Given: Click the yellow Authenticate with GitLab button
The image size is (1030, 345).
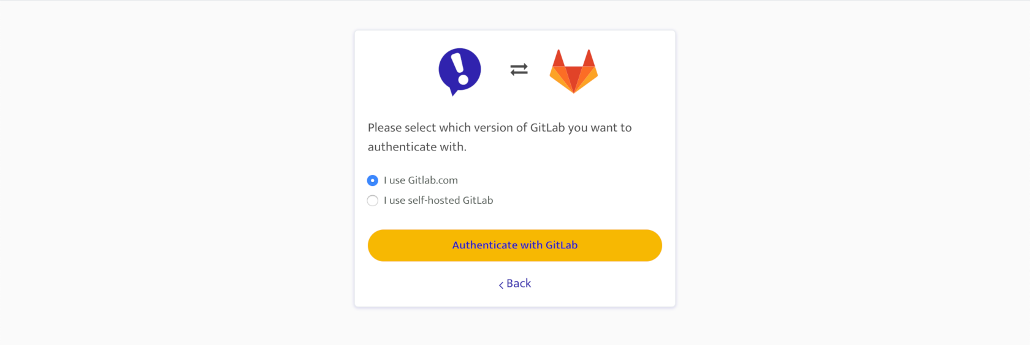Looking at the screenshot, I should click(x=515, y=245).
